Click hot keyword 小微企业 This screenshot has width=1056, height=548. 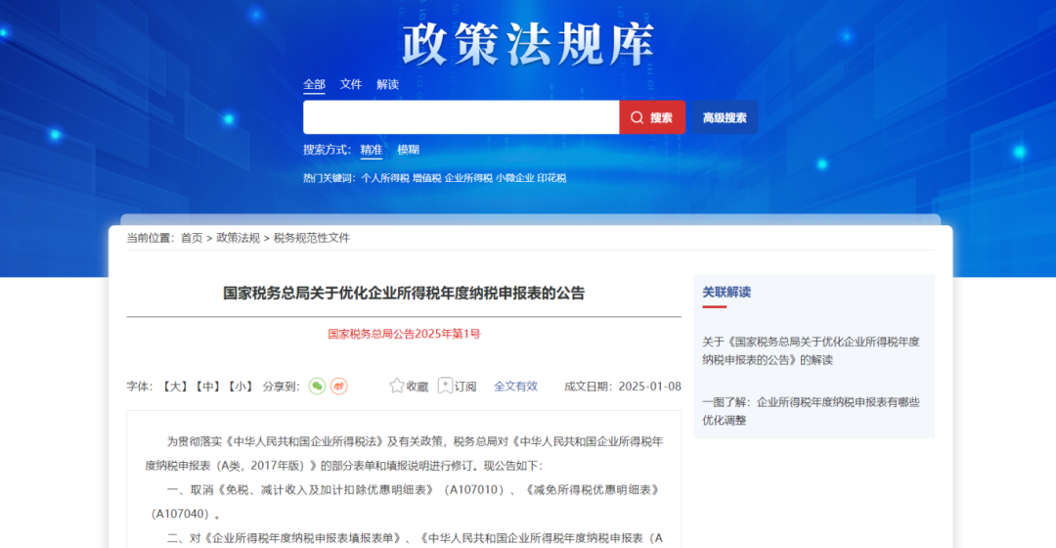point(515,178)
